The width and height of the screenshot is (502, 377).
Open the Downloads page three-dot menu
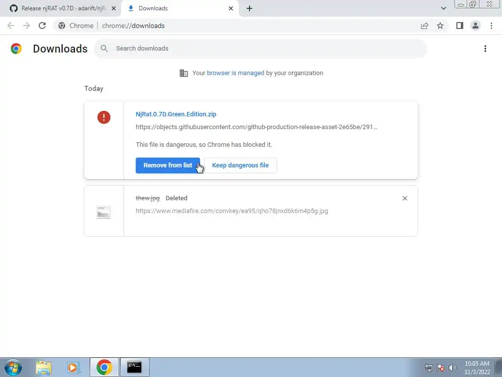(485, 49)
